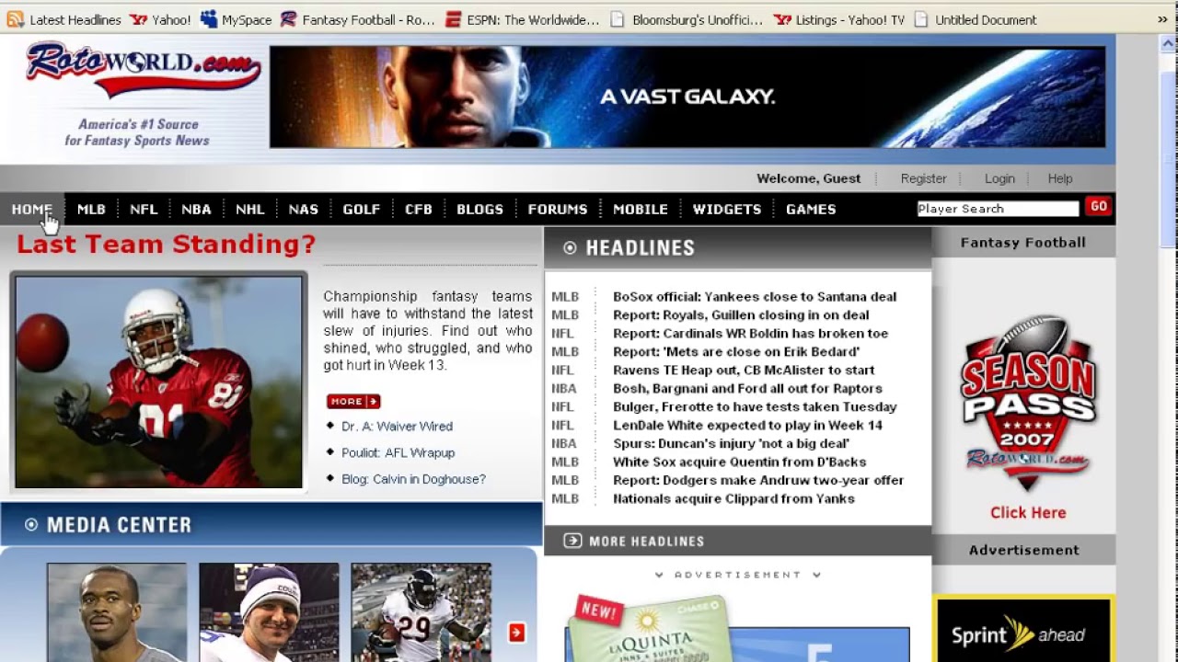The image size is (1178, 662).
Task: Open Dodgers make Andruw offer headline
Action: pos(758,480)
